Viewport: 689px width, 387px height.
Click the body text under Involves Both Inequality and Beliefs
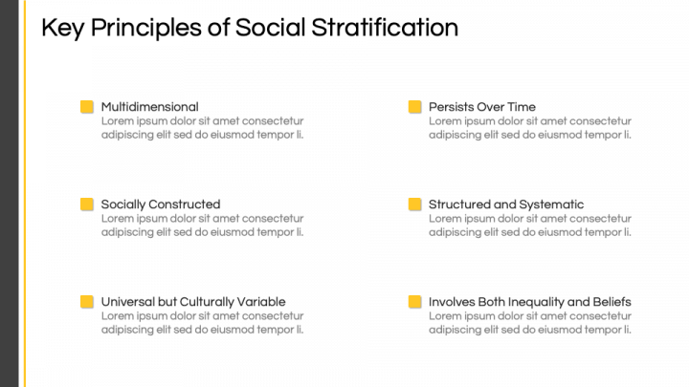click(530, 323)
